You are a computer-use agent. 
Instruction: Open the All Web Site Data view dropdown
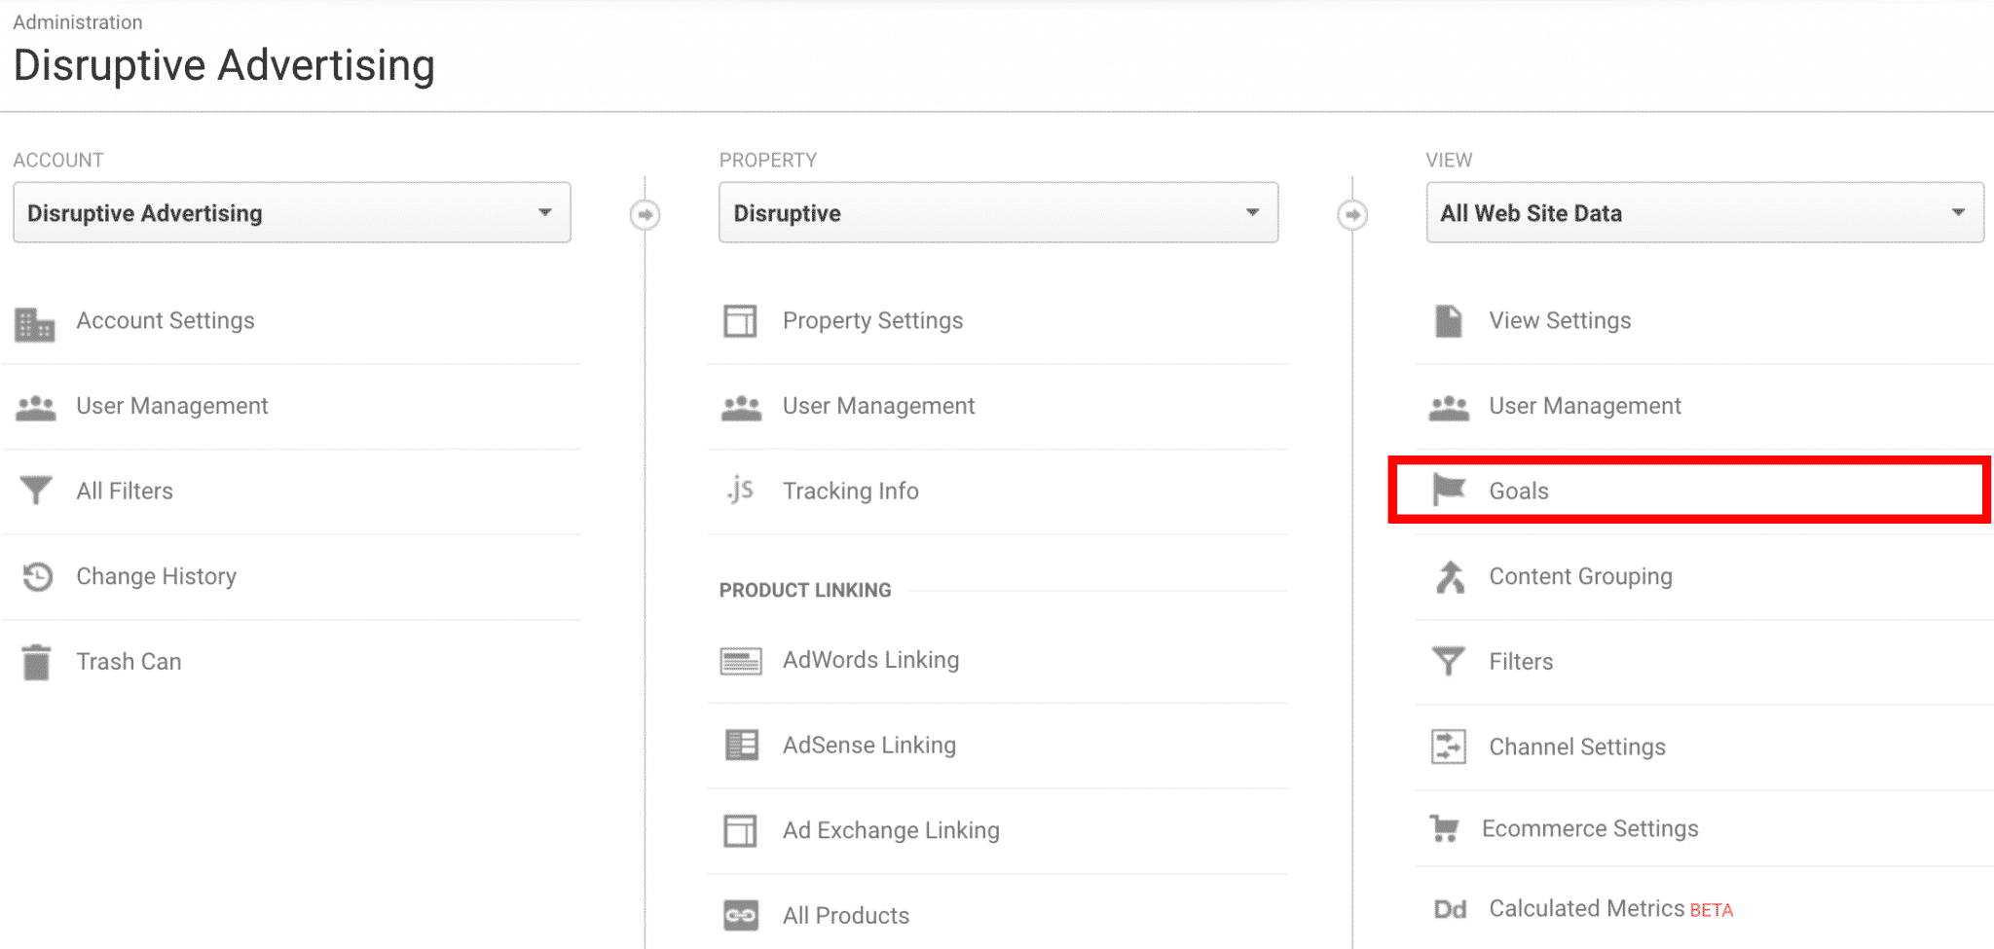coord(1705,212)
